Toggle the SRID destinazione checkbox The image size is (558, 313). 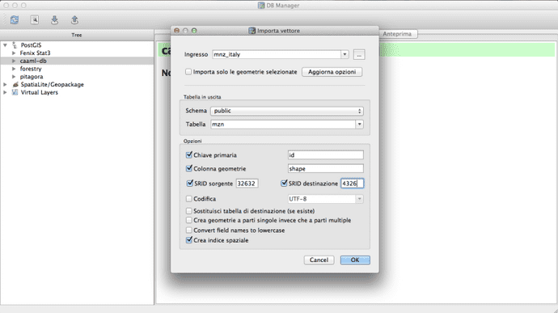point(284,184)
